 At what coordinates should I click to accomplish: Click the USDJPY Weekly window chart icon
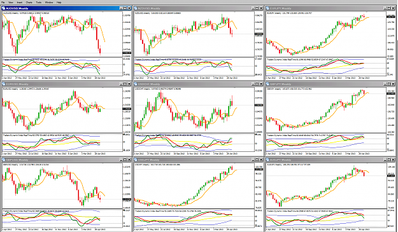(x=136, y=160)
